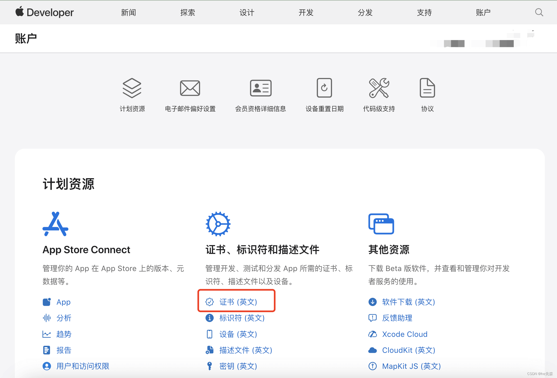Click the 用户和访问权限 person icon
Screen dimensions: 557x378
(47, 366)
